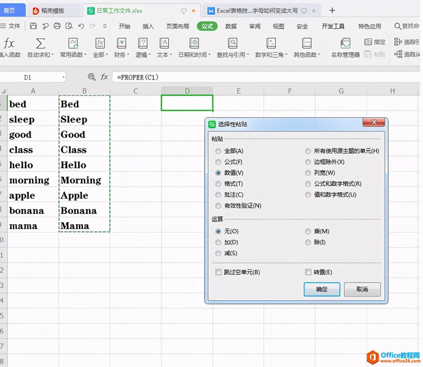Open the 查找与引用 lookup functions icon
Screen dimensions: 423x367
pos(232,43)
